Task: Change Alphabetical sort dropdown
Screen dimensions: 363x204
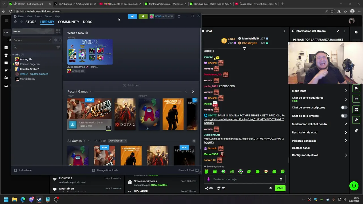Action: 117,141
